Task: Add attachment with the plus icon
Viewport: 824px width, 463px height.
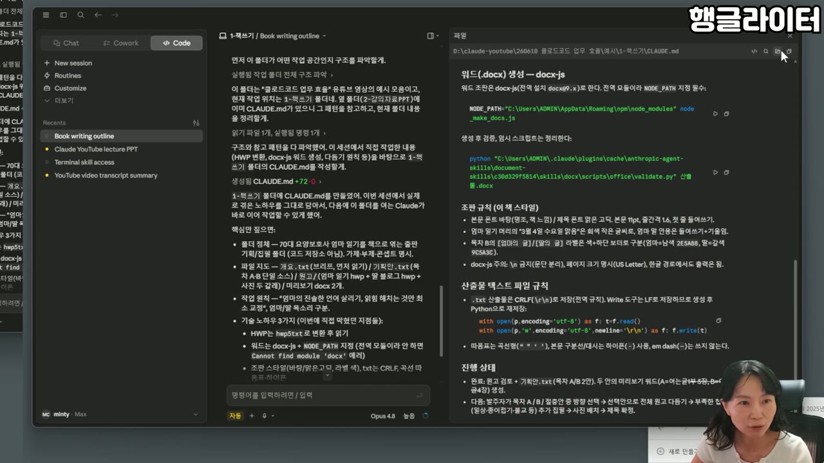Action: point(252,416)
